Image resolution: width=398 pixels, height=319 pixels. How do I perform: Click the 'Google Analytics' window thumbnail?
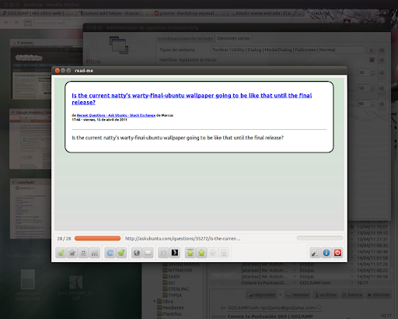pyautogui.click(x=30, y=139)
